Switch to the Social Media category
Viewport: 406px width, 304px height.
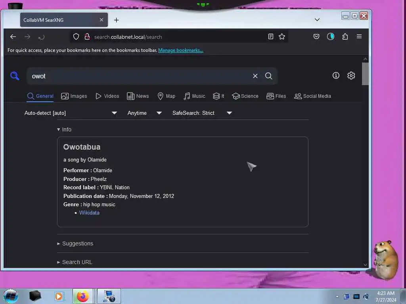click(312, 96)
